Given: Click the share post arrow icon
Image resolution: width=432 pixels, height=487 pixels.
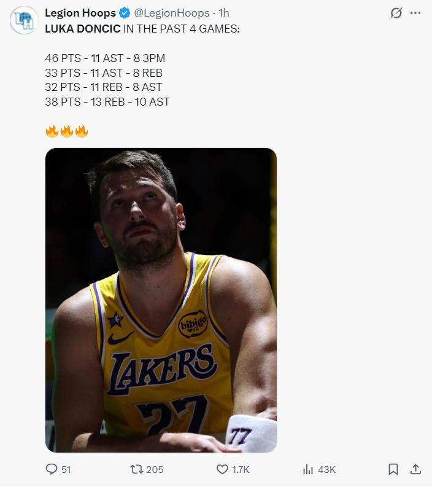Looking at the screenshot, I should pos(415,469).
